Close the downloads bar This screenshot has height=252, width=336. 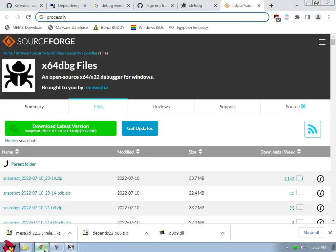coord(330,233)
